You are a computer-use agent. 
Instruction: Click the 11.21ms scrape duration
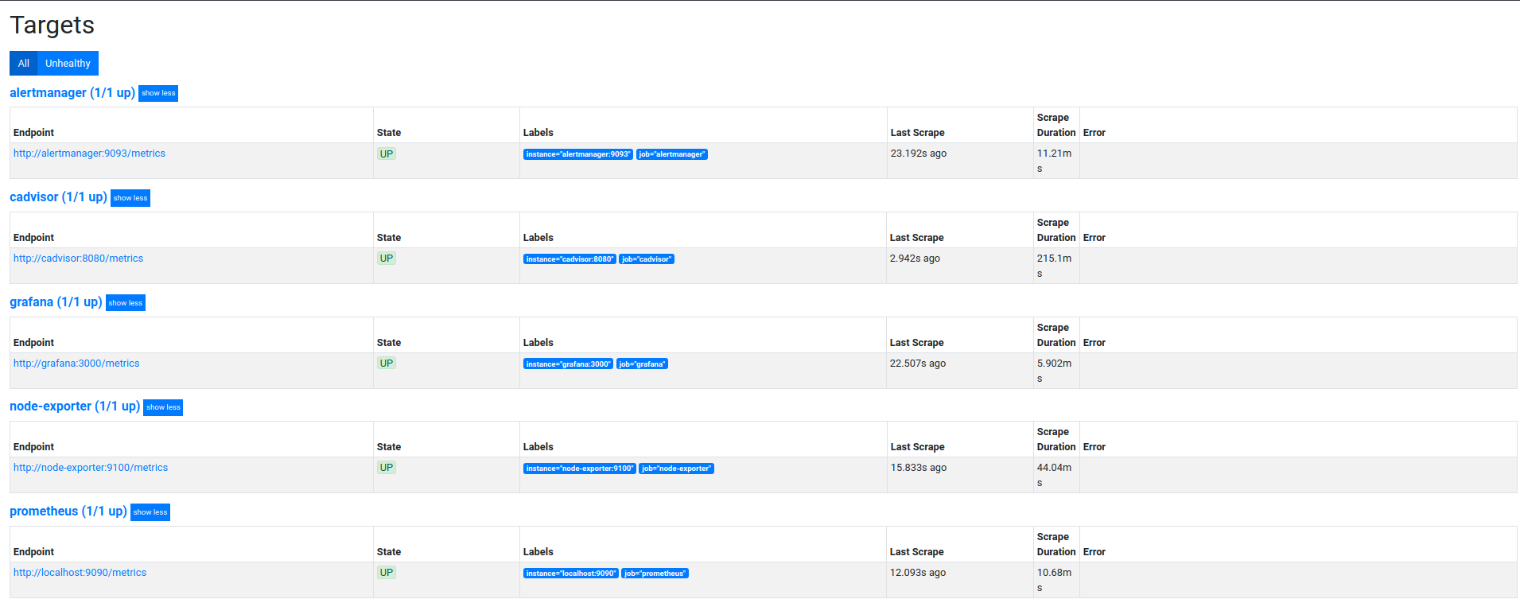coord(1055,161)
